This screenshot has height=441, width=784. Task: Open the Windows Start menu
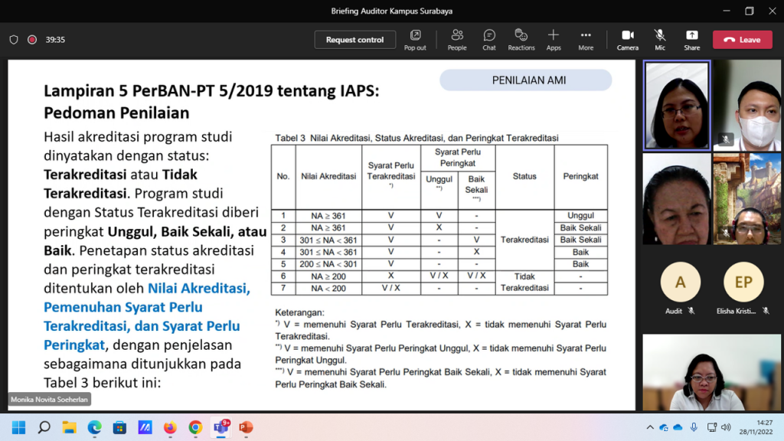coord(18,427)
